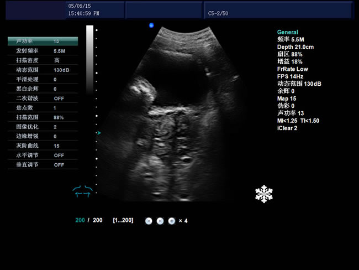Click the body mark icon
This screenshot has width=359, height=270.
(82, 191)
